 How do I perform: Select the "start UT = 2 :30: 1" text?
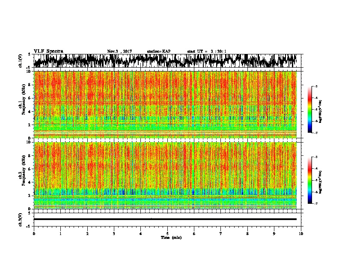207,51
